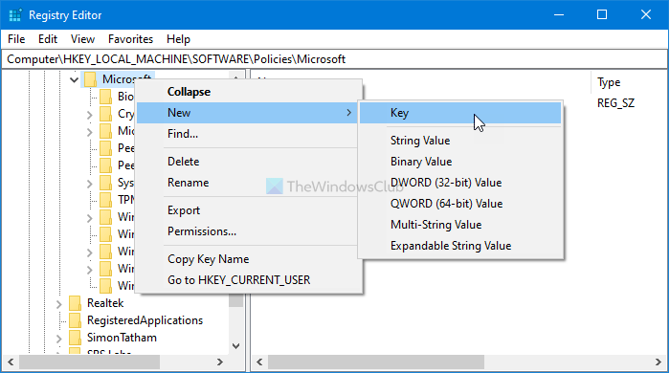Click the SimonTatham folder icon
This screenshot has width=670, height=373.
tap(75, 338)
